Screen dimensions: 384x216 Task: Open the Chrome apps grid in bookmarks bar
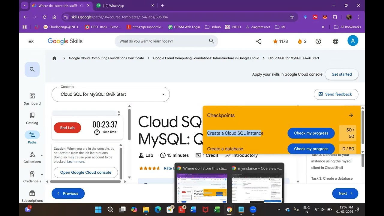pos(25,27)
